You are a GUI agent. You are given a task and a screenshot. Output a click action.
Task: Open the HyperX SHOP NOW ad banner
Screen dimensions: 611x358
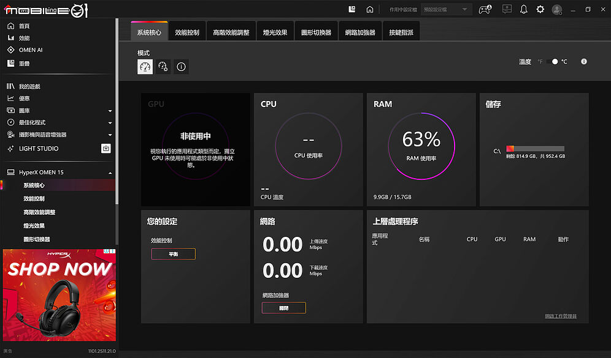[x=60, y=295]
